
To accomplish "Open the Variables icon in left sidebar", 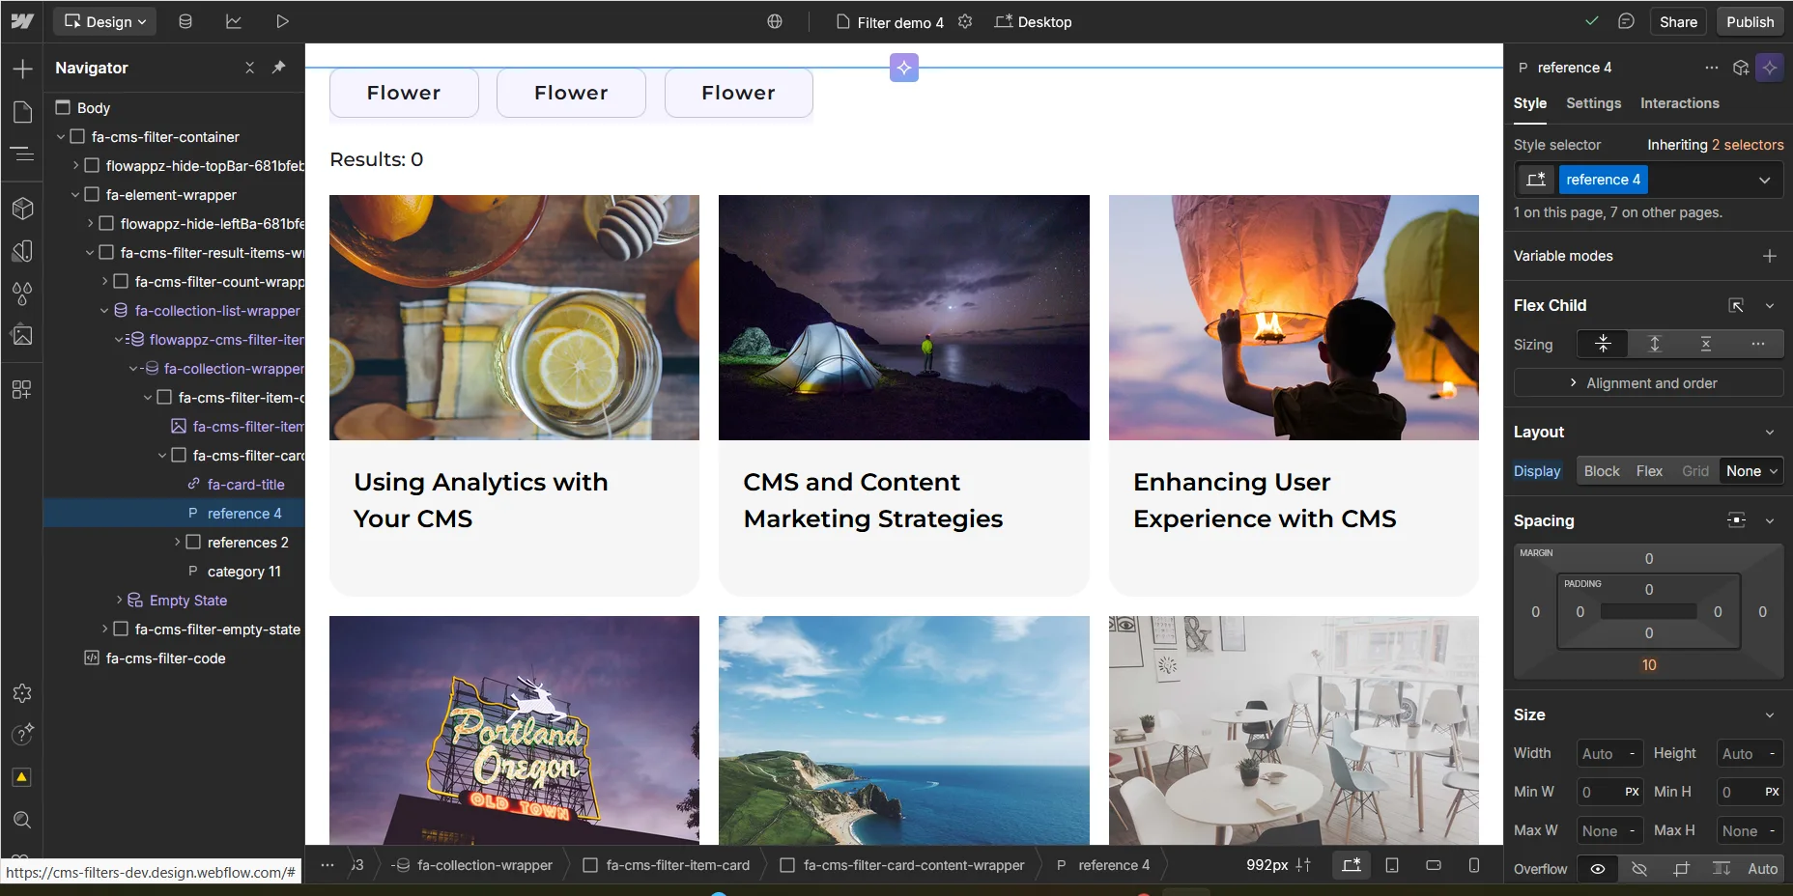I will pos(22,251).
